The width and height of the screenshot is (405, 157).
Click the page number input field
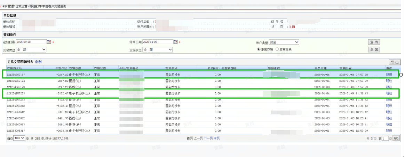pyautogui.click(x=384, y=138)
